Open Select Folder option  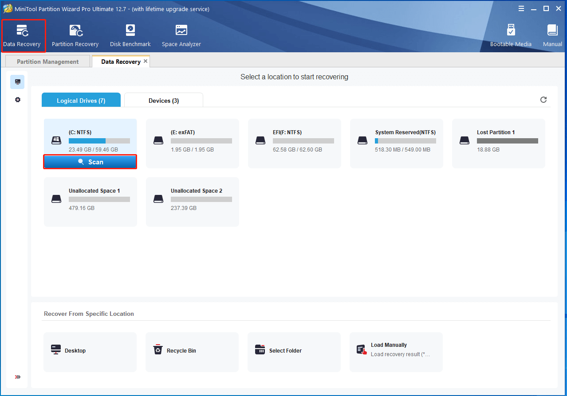(x=294, y=352)
